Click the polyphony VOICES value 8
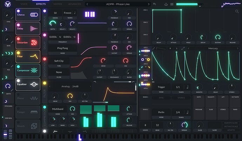This screenshot has height=141, width=242. [145, 125]
